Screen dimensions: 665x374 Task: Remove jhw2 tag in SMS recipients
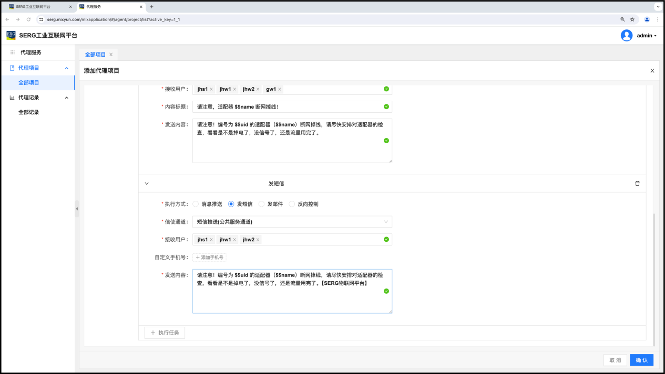coord(258,240)
